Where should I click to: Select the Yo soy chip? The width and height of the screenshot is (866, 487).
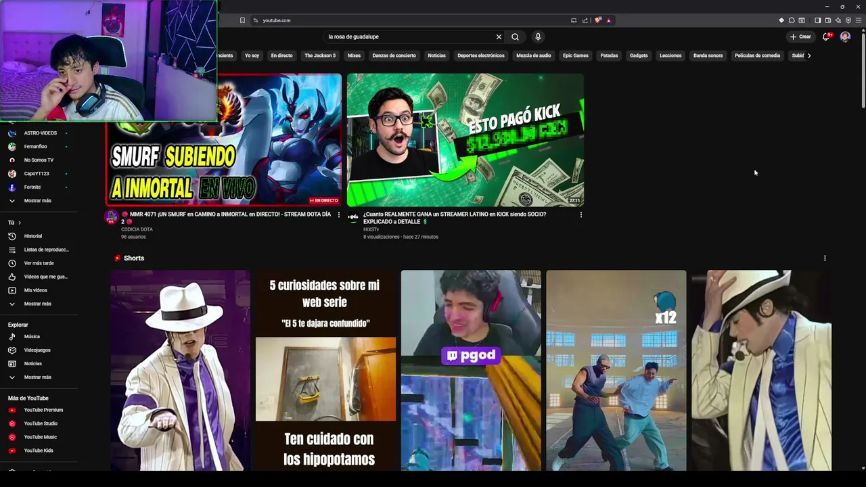[x=252, y=55]
